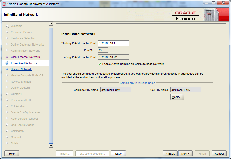Click the Cell Alerting step
The height and width of the screenshot is (160, 231).
tap(18, 106)
